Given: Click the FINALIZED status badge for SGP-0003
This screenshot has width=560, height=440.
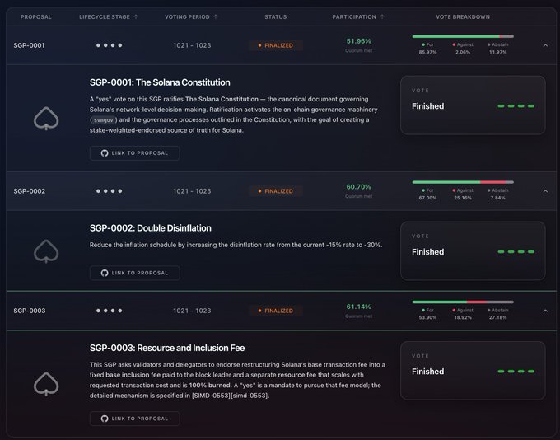Looking at the screenshot, I should click(x=276, y=311).
